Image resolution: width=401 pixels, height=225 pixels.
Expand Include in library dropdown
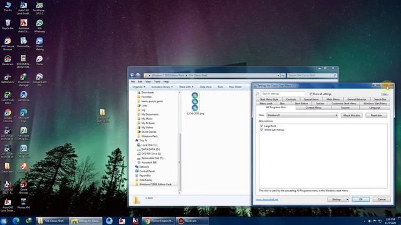coord(162,87)
